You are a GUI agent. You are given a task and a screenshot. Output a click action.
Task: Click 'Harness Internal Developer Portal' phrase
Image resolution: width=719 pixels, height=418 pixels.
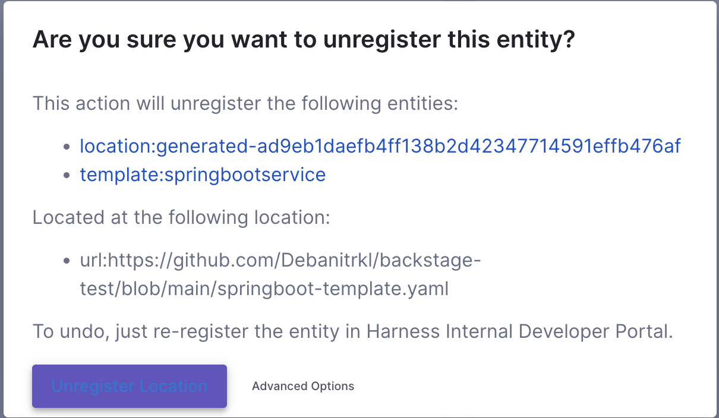519,331
